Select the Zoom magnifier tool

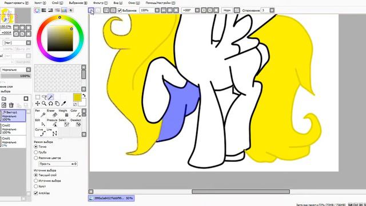click(x=44, y=104)
